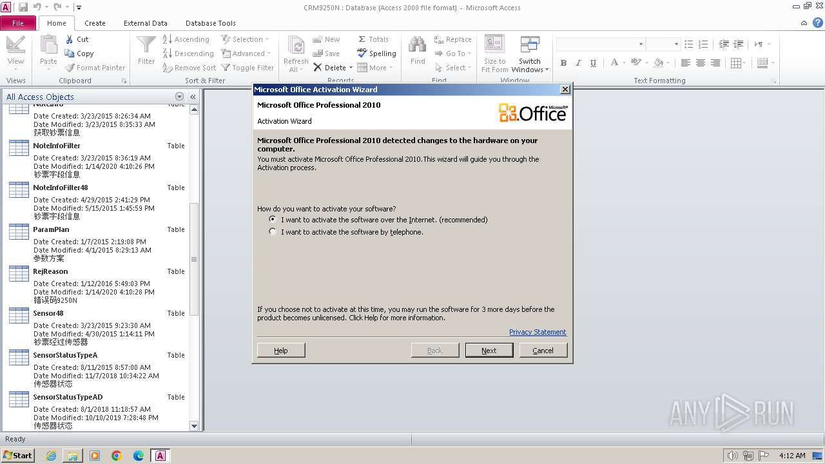The image size is (825, 464).
Task: Select the RejReason table
Action: click(97, 284)
